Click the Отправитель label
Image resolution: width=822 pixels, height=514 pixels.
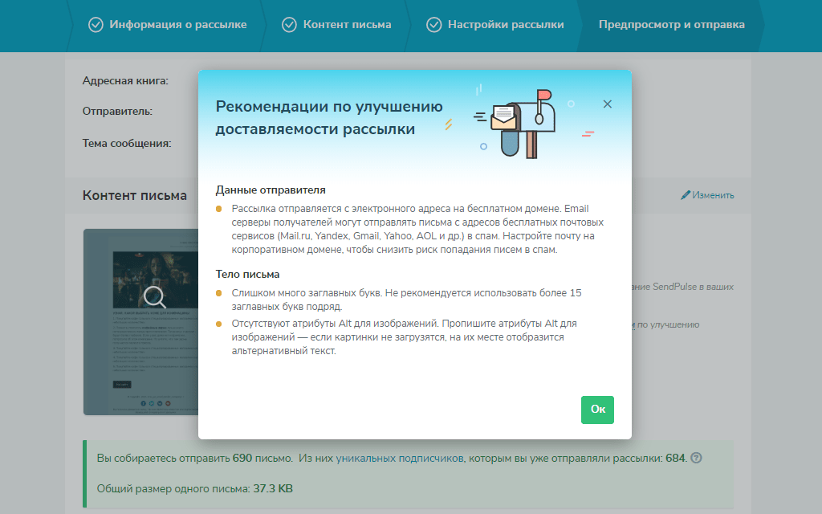117,111
